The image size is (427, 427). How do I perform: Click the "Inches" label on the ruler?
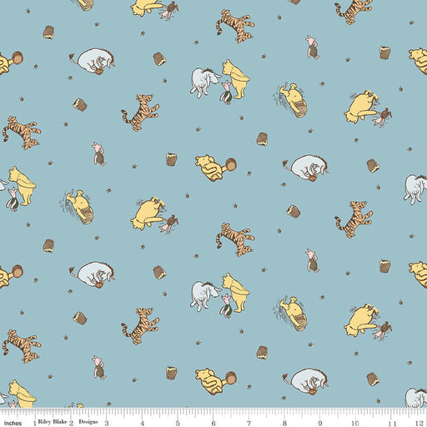[13, 423]
